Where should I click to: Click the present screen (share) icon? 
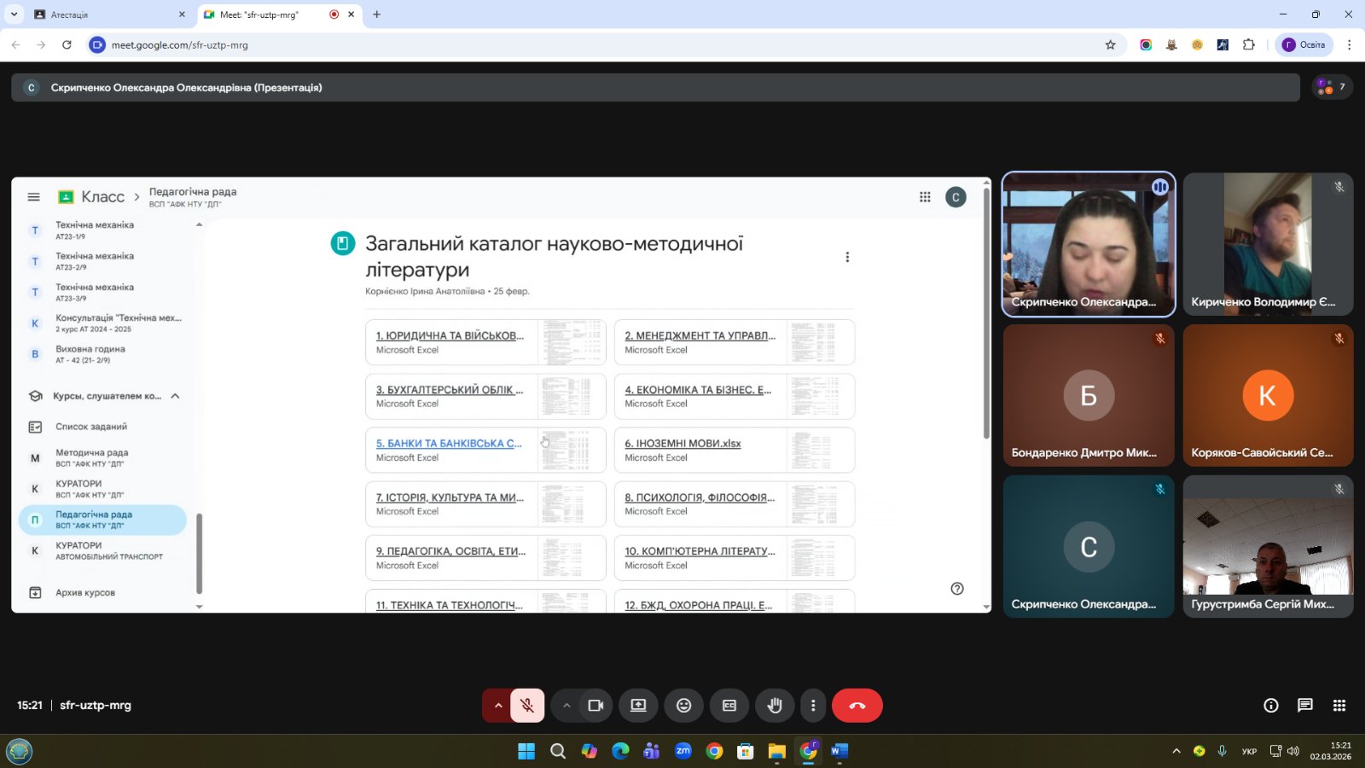(638, 706)
